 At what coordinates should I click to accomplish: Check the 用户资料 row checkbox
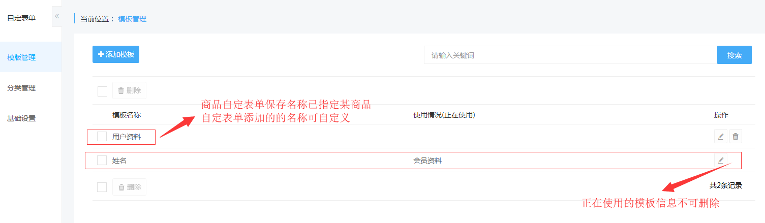pos(102,136)
